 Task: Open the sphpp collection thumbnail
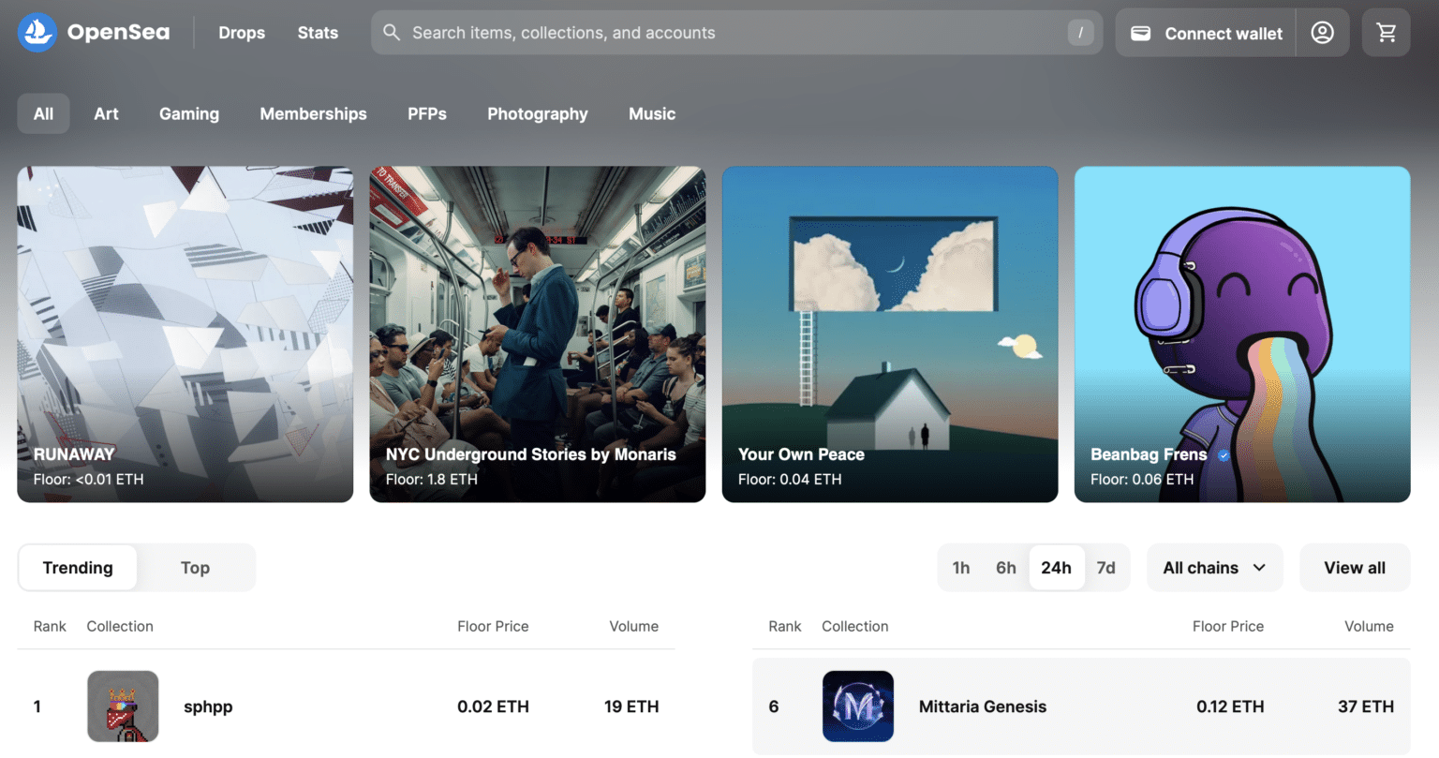123,706
